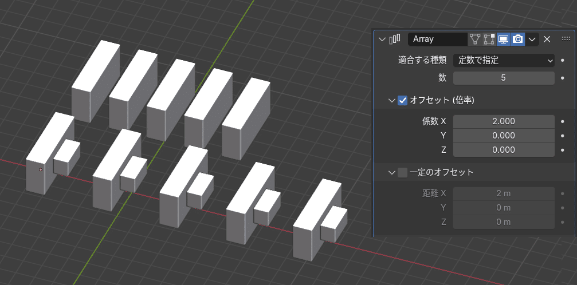Animate the 係数 Y property dot
The height and width of the screenshot is (285, 577).
[563, 136]
